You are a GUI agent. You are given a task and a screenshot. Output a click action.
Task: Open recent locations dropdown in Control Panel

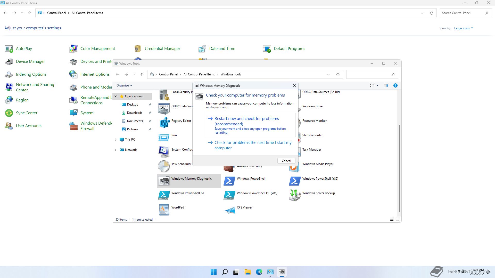[x=22, y=13]
